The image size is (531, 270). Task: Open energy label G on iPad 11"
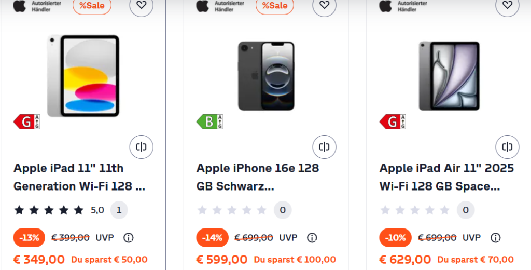point(26,122)
